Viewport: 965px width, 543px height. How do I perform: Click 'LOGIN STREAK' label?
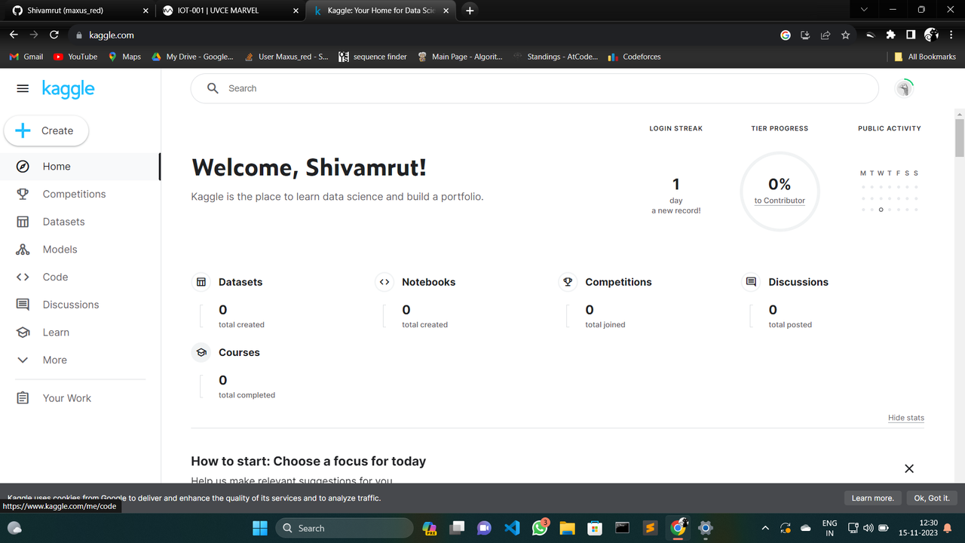(675, 128)
